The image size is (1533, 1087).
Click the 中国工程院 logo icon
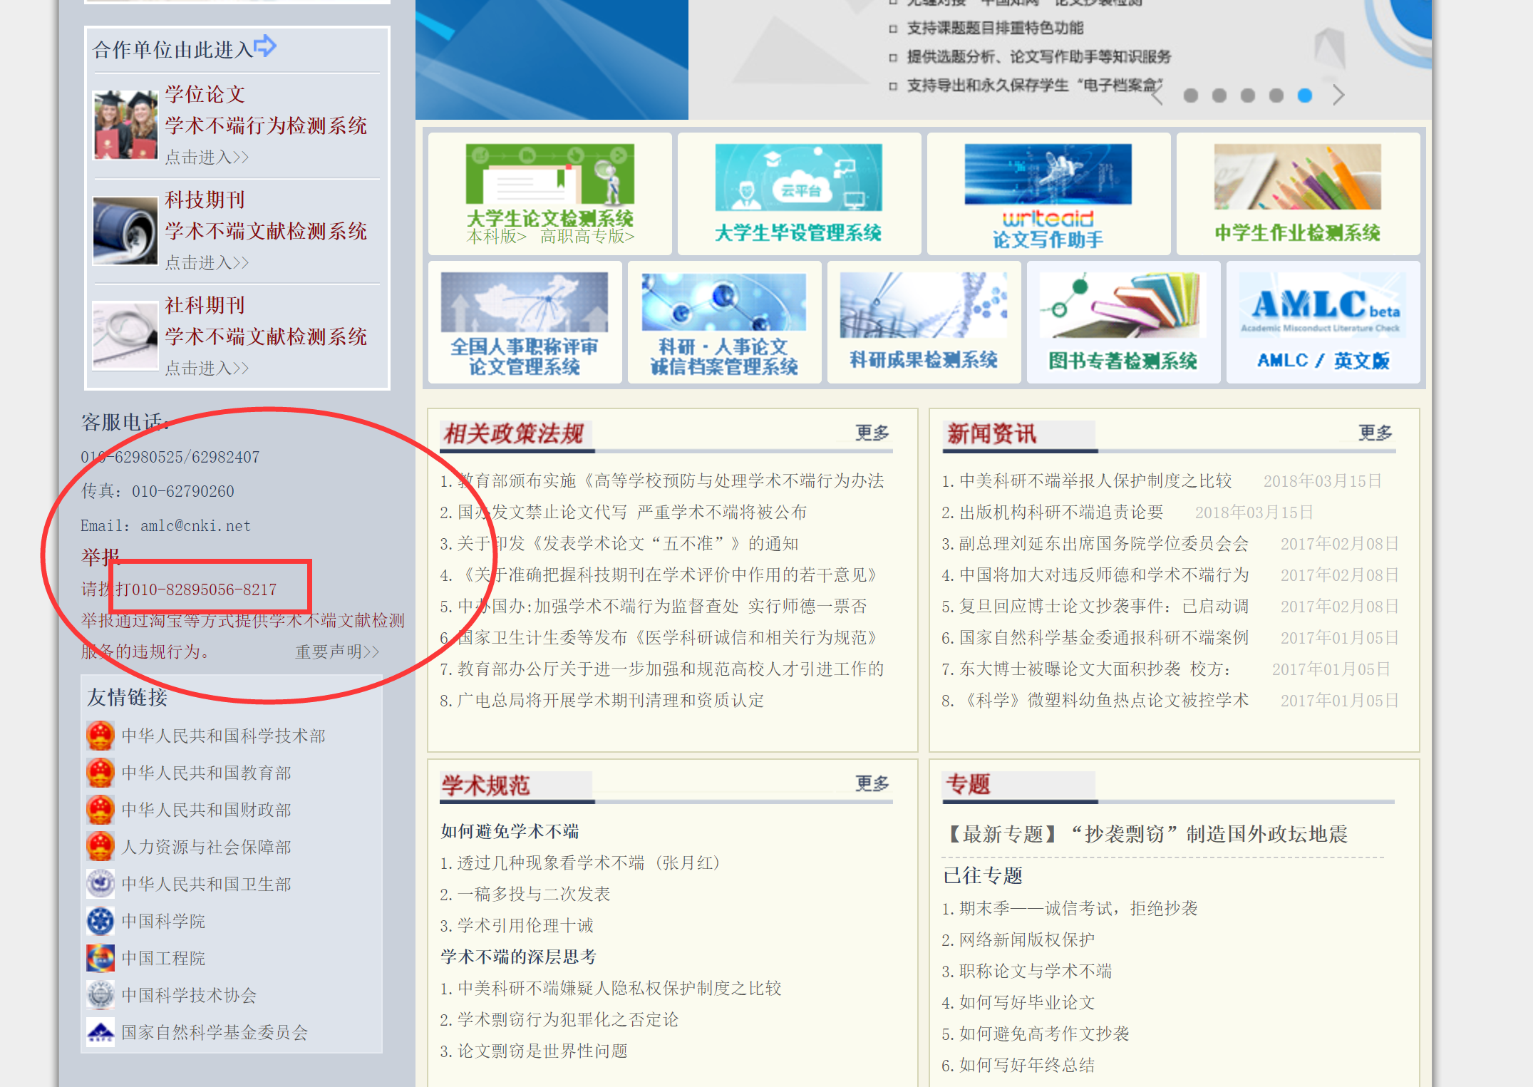tap(100, 957)
